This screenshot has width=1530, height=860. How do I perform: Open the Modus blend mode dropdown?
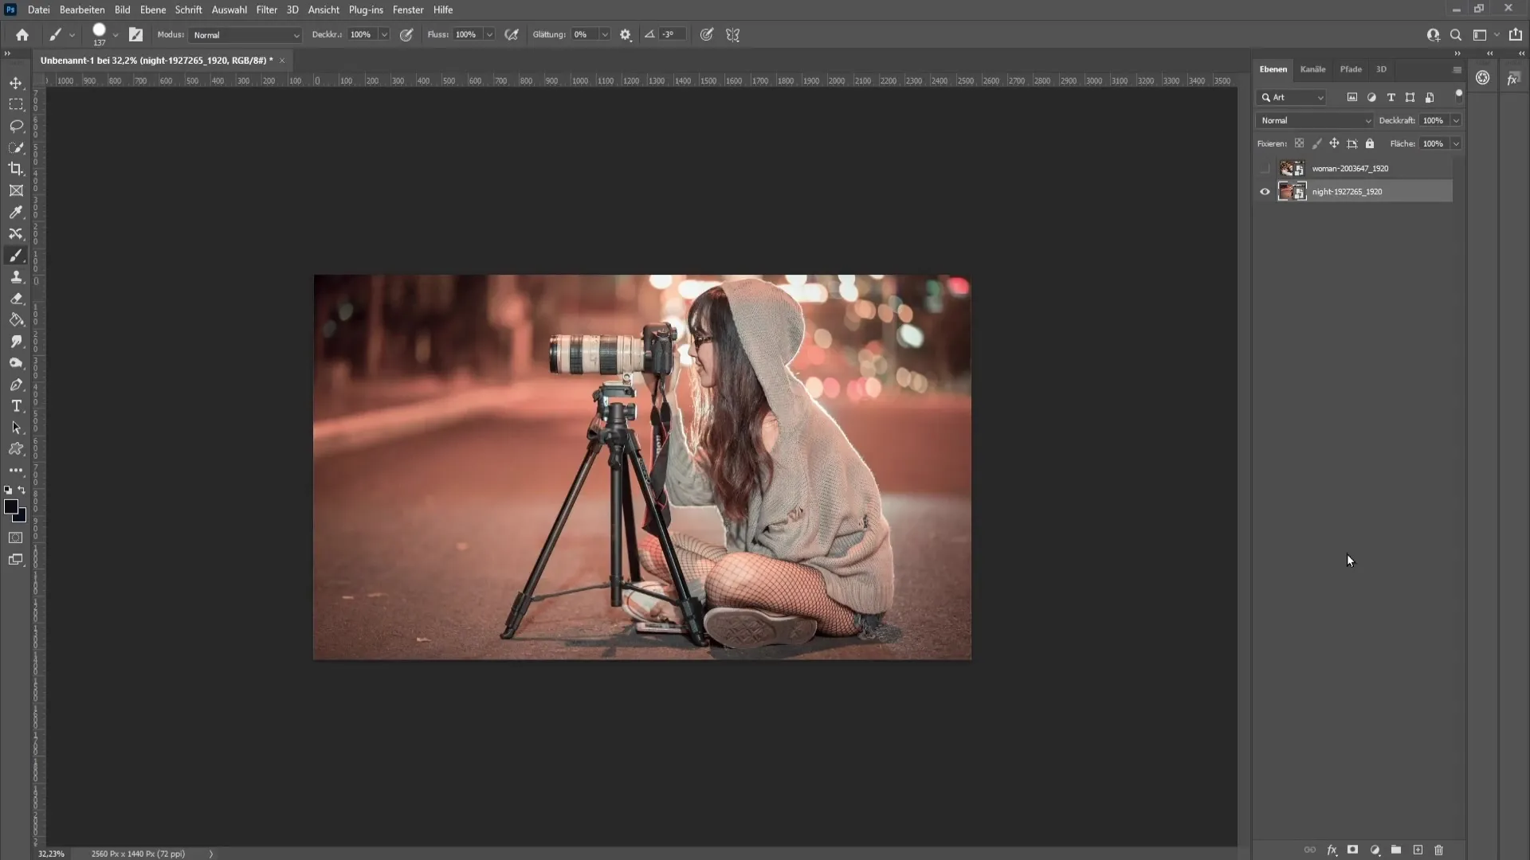(x=245, y=35)
